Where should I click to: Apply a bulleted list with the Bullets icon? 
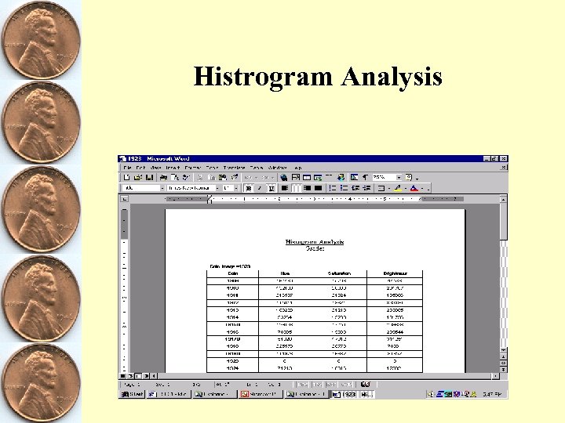tap(344, 188)
